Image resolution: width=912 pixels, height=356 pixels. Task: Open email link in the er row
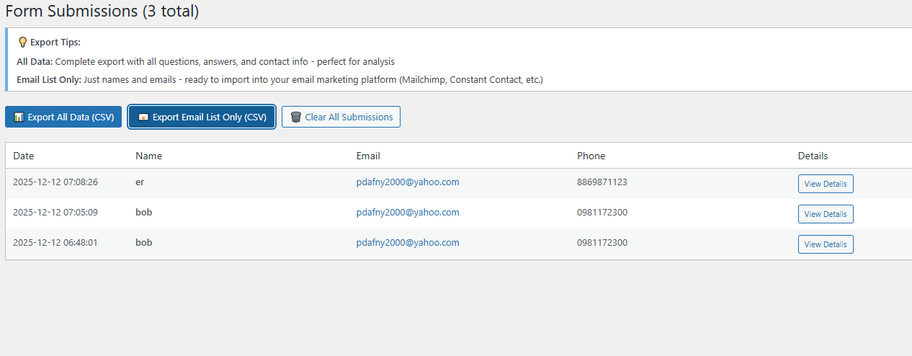pyautogui.click(x=407, y=182)
